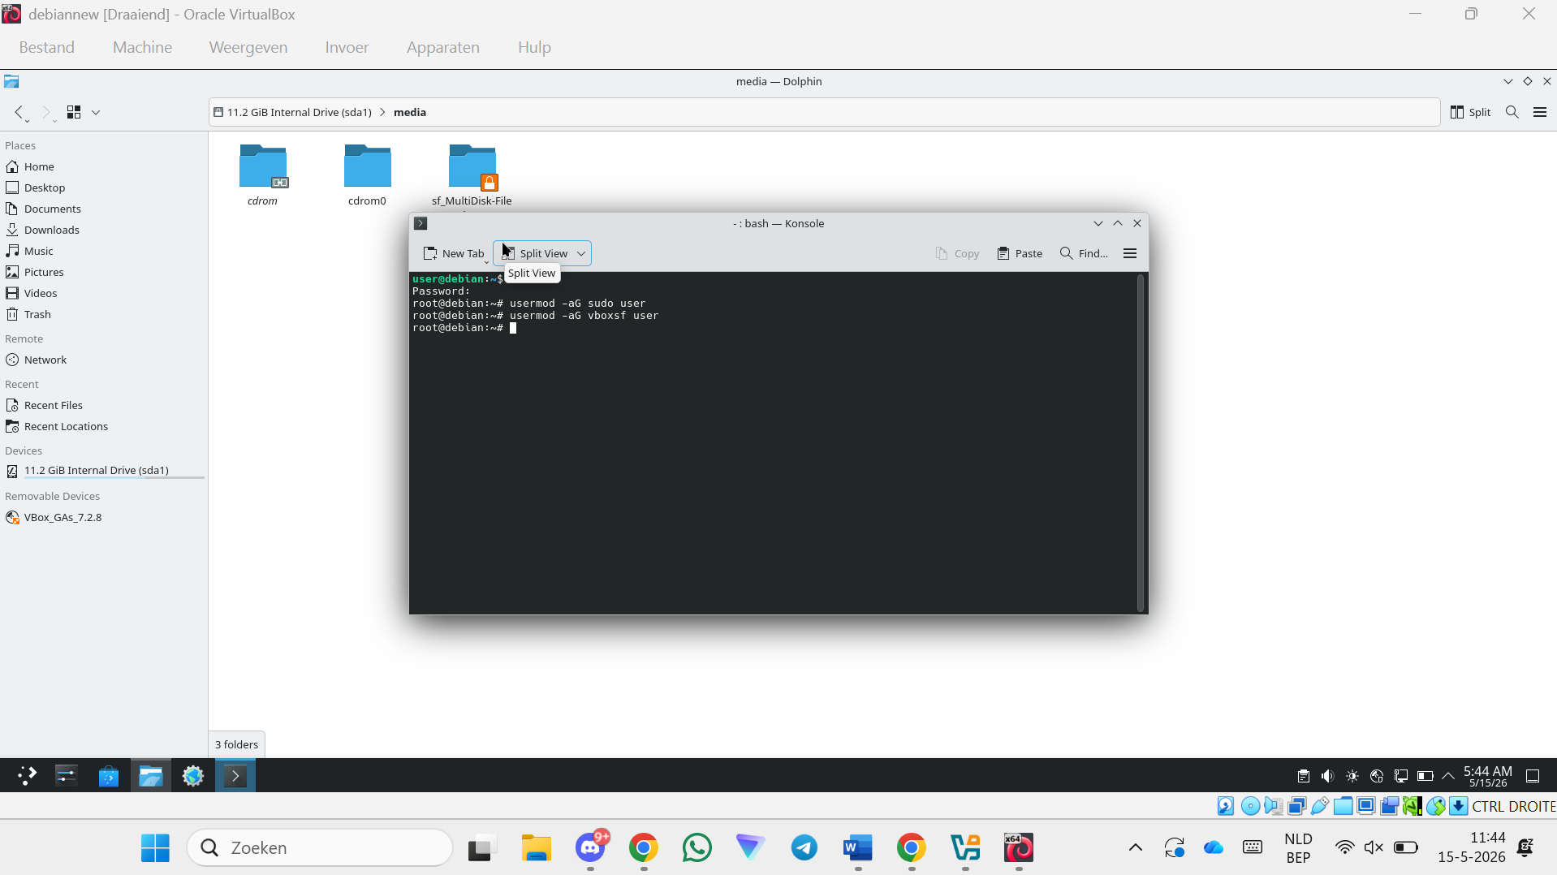The image size is (1557, 875).
Task: Select Pictures in Places
Action: (x=44, y=272)
